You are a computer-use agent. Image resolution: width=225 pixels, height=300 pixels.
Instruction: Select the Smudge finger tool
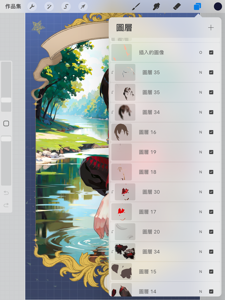tap(157, 7)
